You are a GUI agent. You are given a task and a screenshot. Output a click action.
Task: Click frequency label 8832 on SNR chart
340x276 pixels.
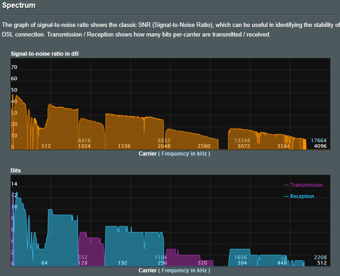164,141
